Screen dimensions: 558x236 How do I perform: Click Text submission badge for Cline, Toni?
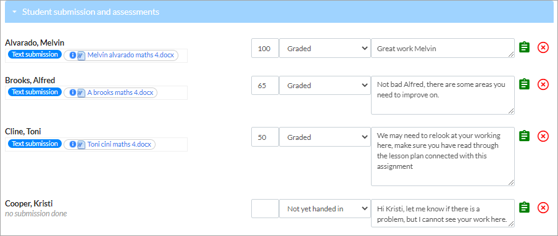click(x=35, y=144)
